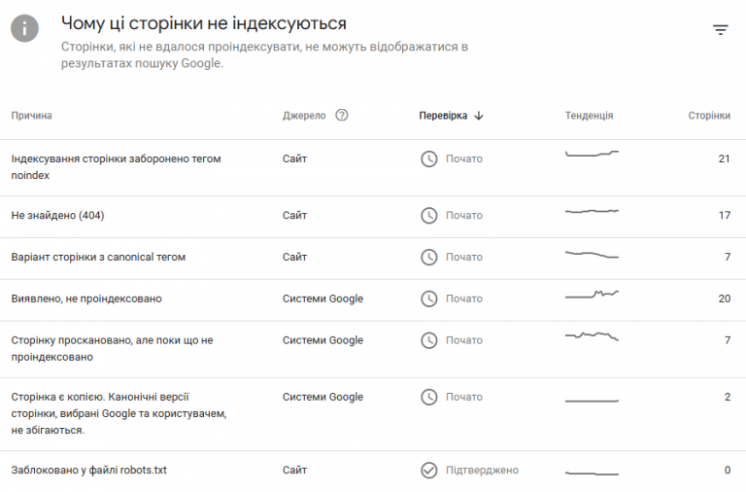Click the sort arrow next to Перевірка
This screenshot has width=746, height=492.
pos(479,116)
